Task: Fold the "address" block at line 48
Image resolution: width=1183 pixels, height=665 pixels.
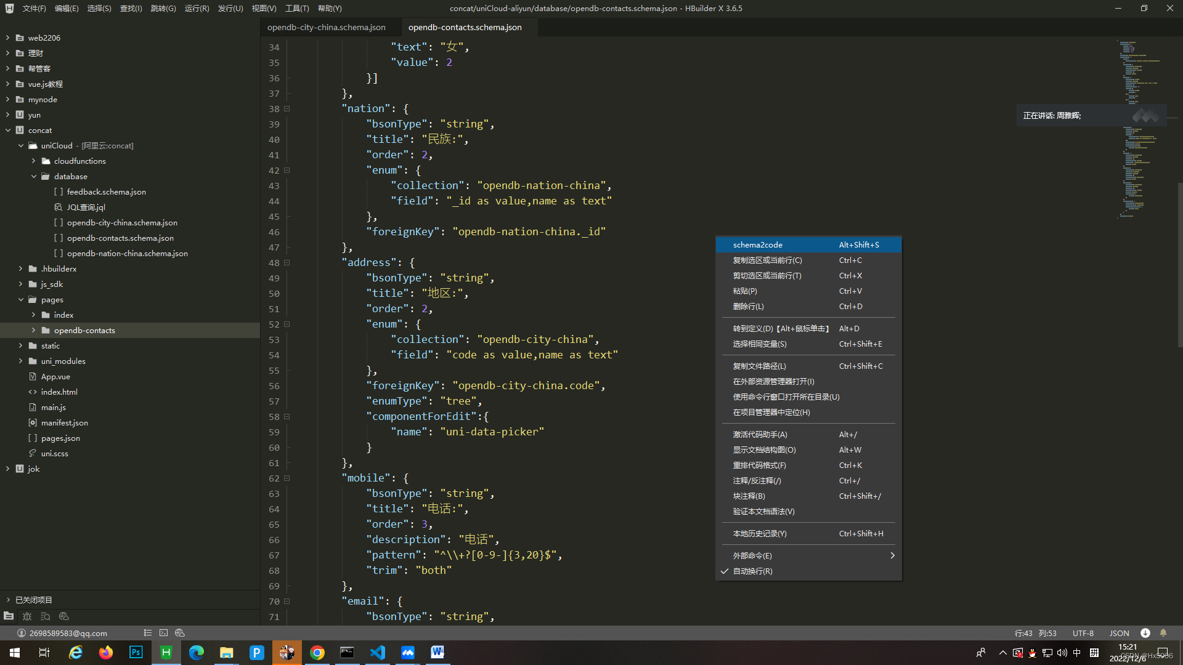Action: tap(287, 263)
